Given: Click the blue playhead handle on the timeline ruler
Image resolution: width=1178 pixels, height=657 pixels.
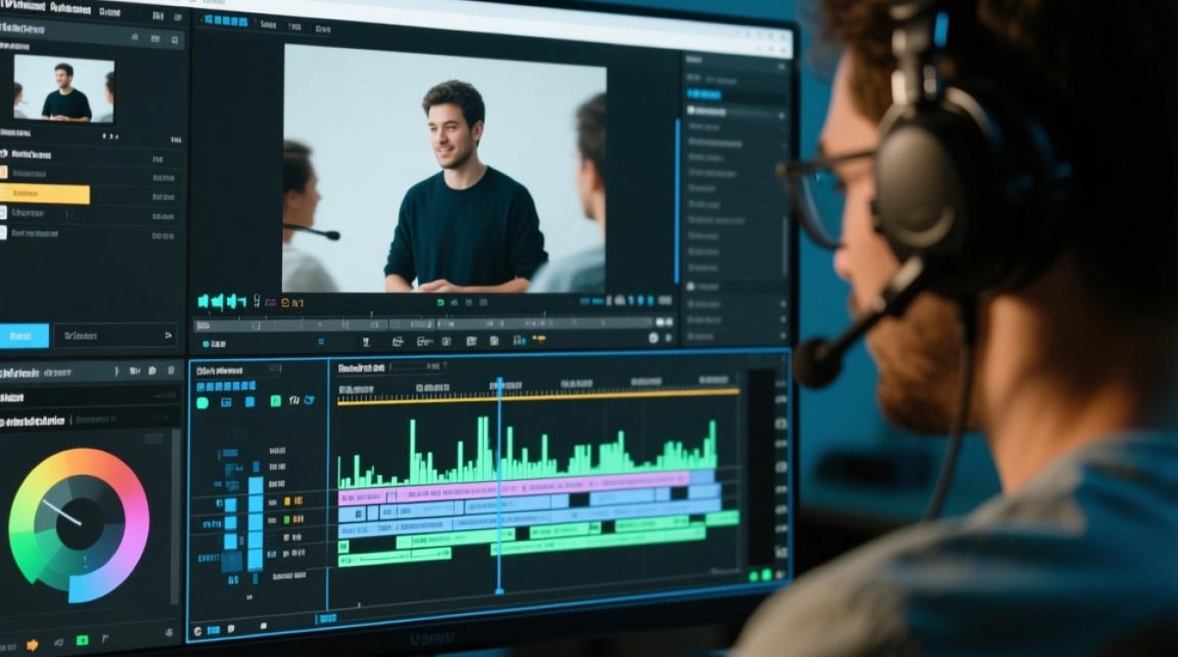Looking at the screenshot, I should tap(500, 384).
